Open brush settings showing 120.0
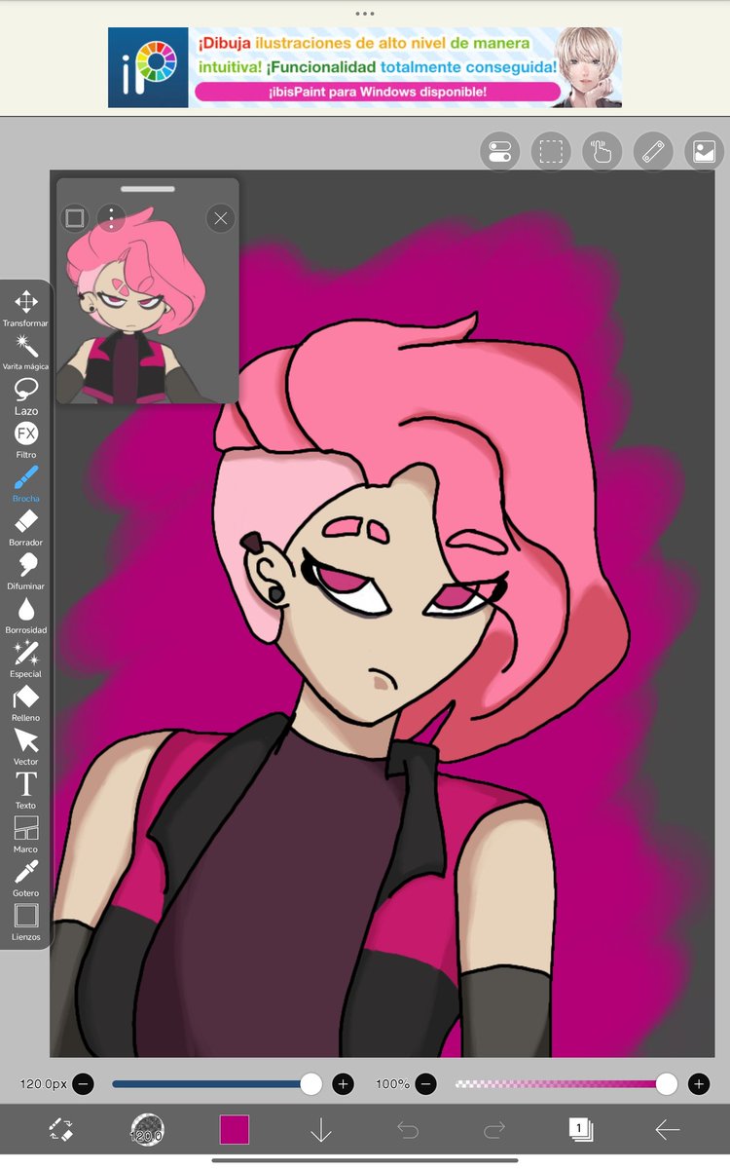The image size is (730, 1169). pyautogui.click(x=147, y=1130)
